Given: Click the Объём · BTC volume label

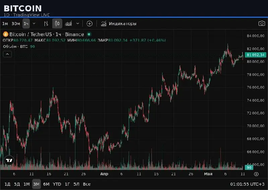Looking at the screenshot, I should pos(15,46).
